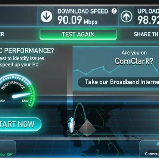Image resolution: width=159 pixels, height=159 pixels.
Task: Click the ComClark survey heading
Action: [134, 61]
